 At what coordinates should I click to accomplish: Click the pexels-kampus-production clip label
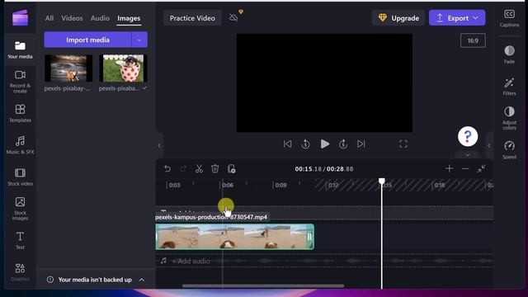[211, 217]
